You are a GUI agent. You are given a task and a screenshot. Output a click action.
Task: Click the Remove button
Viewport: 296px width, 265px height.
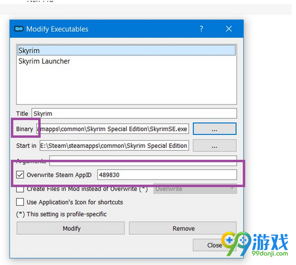(183, 228)
